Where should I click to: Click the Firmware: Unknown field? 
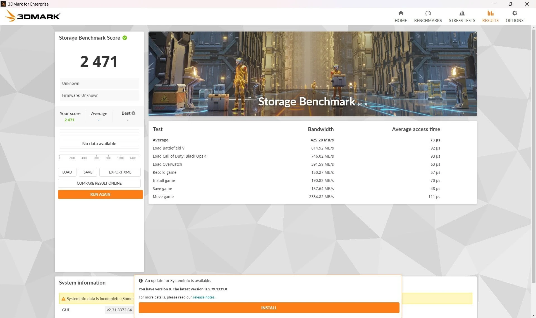99,95
